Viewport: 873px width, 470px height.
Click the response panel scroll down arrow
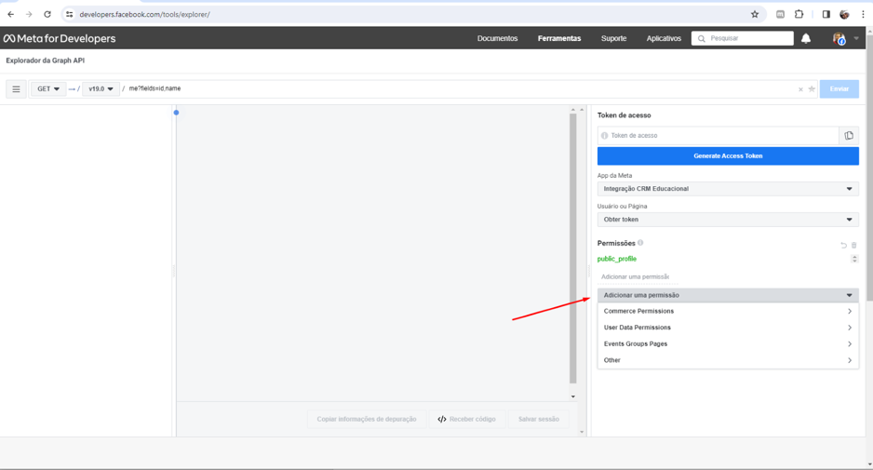pyautogui.click(x=573, y=396)
